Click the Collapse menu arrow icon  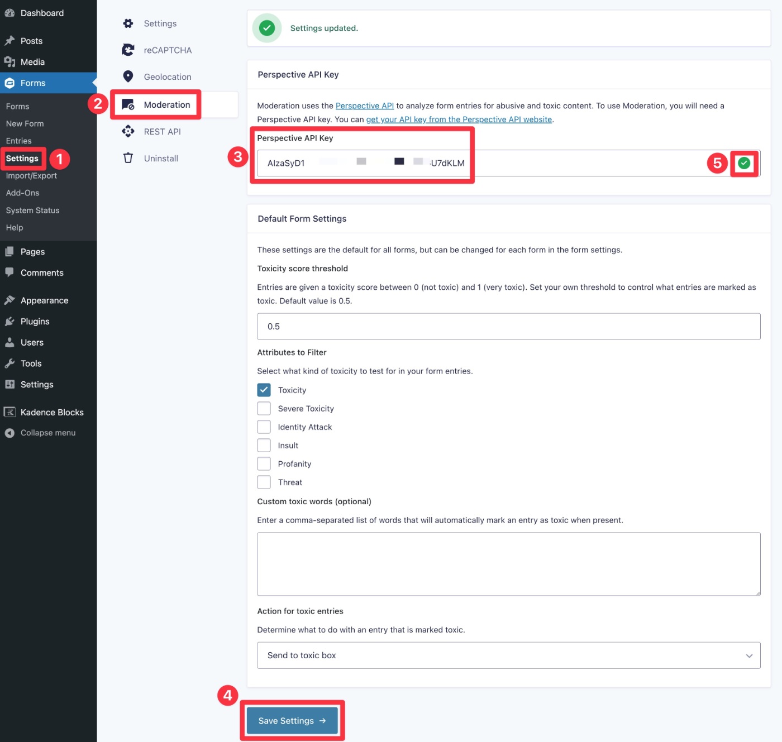click(x=9, y=433)
